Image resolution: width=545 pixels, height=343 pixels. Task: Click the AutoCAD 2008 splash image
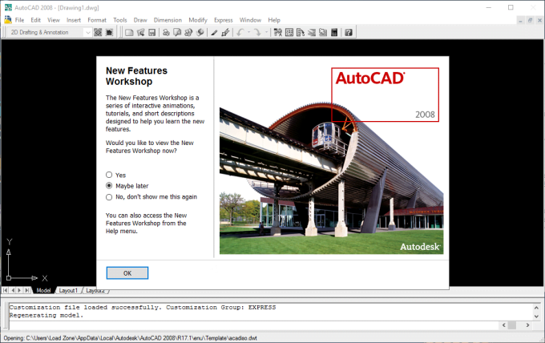tap(331, 161)
